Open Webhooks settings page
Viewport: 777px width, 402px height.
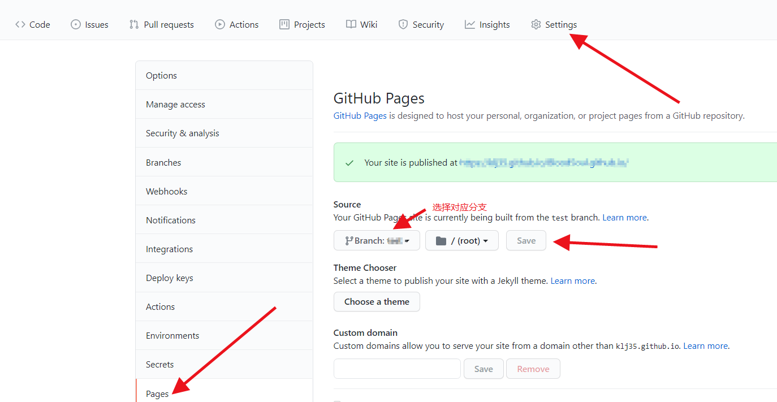[224, 191]
